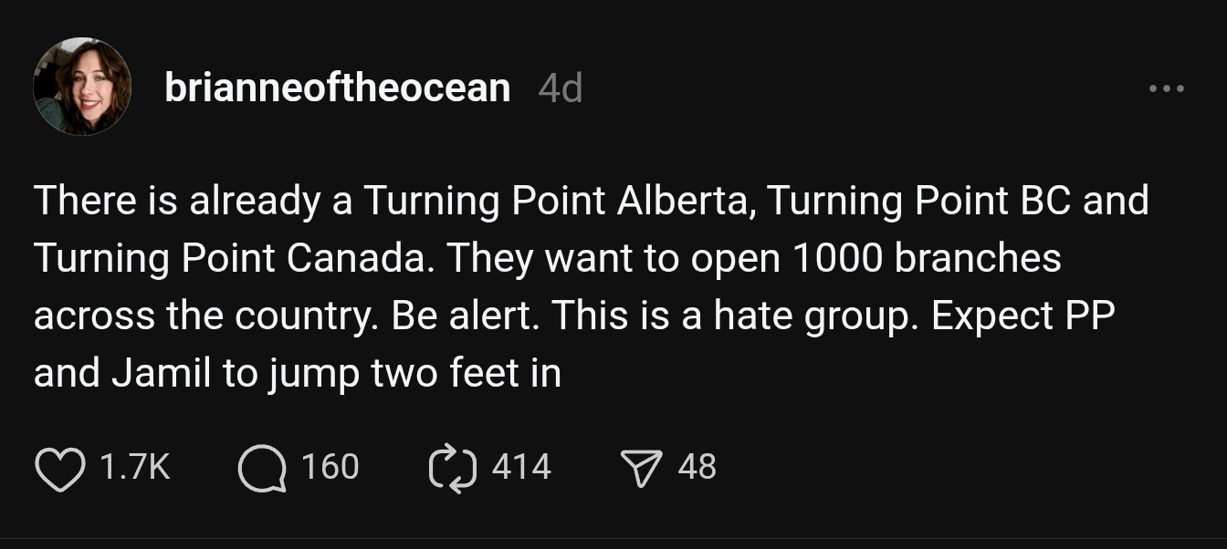Repost using the circular arrows icon
The width and height of the screenshot is (1227, 549).
453,468
